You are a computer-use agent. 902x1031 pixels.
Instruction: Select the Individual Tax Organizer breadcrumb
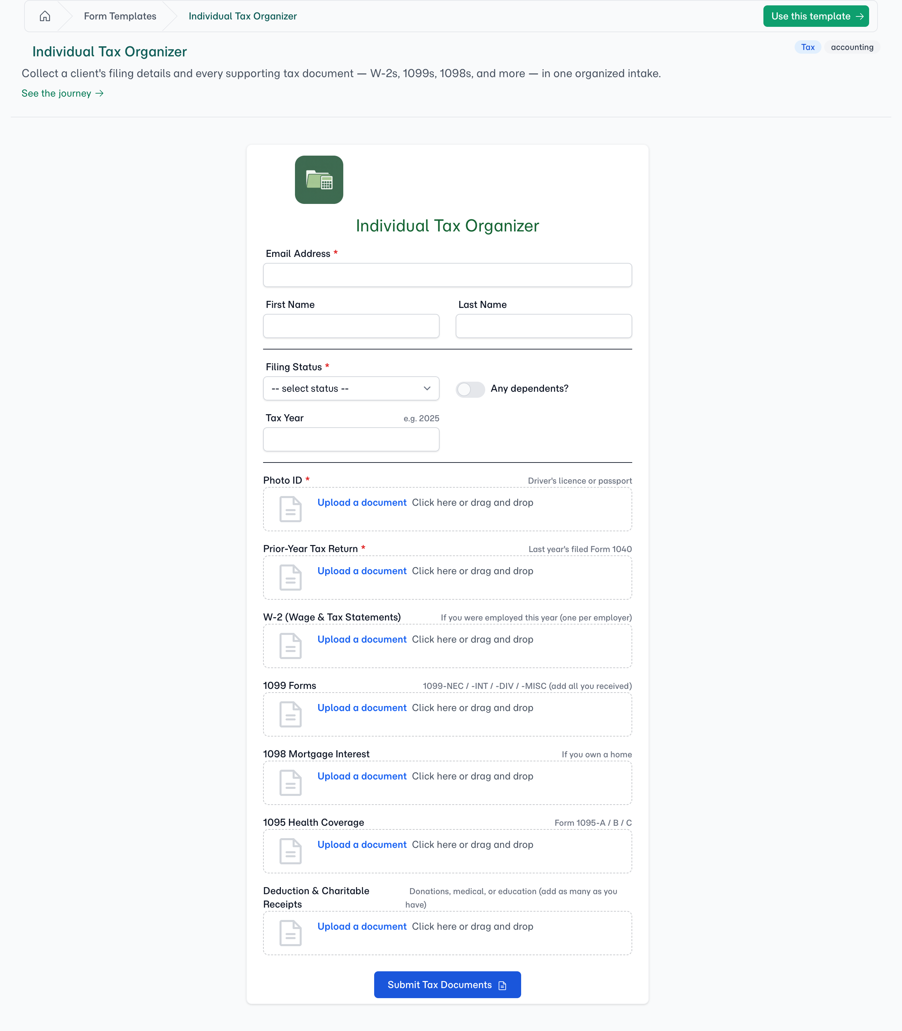243,16
